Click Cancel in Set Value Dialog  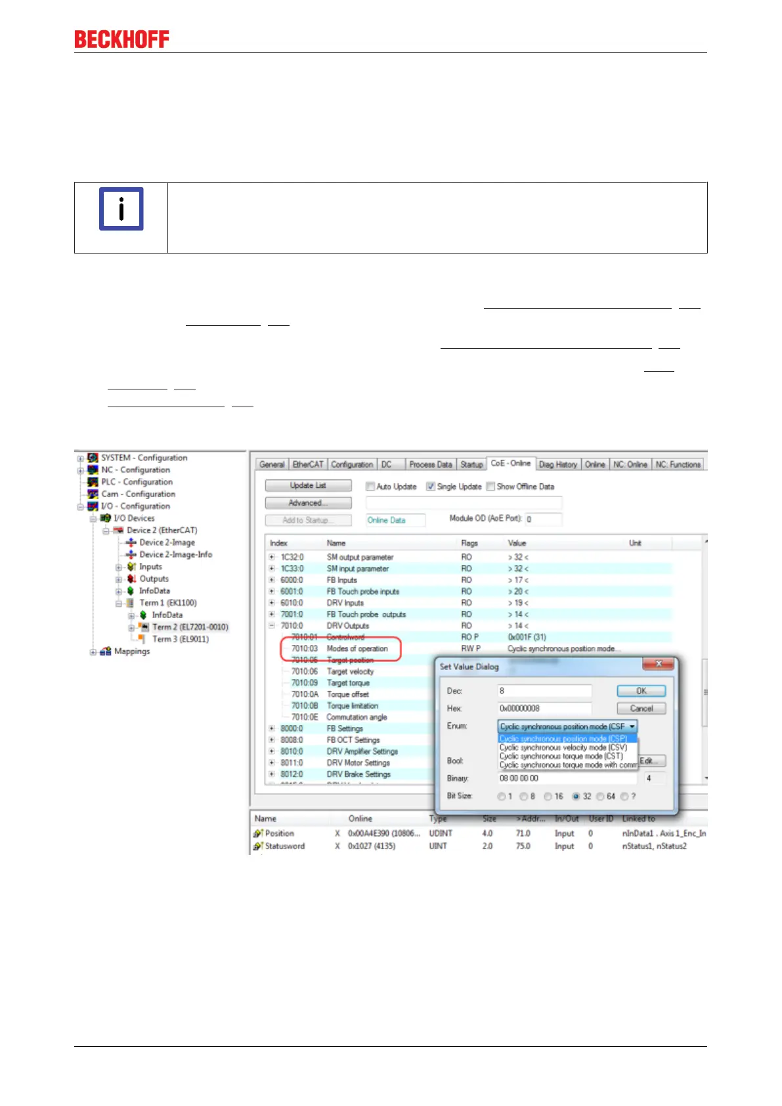641,709
